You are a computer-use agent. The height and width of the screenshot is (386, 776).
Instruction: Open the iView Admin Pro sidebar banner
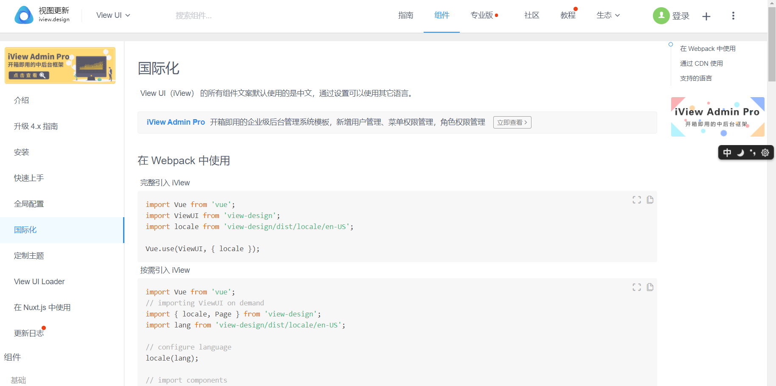click(60, 65)
